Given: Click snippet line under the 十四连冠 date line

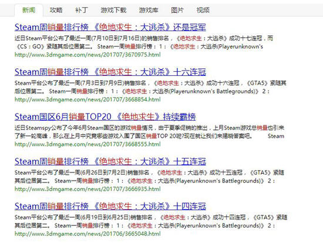Looking at the screenshot, I should click(145, 226).
